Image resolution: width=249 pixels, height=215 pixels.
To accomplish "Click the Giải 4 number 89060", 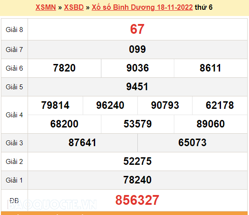I will coord(211,124).
